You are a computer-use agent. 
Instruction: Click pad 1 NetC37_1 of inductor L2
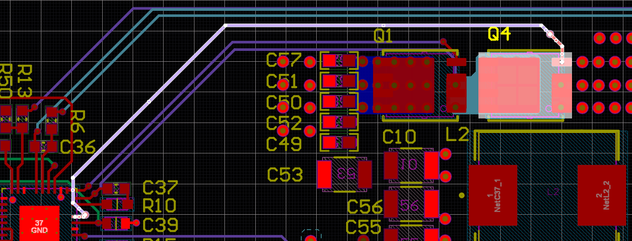[493, 195]
